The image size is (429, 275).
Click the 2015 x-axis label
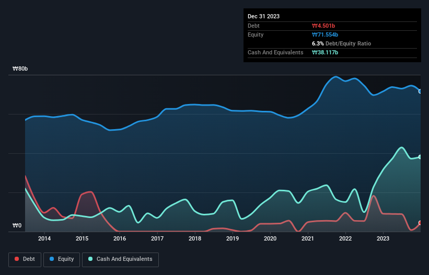tap(82, 238)
